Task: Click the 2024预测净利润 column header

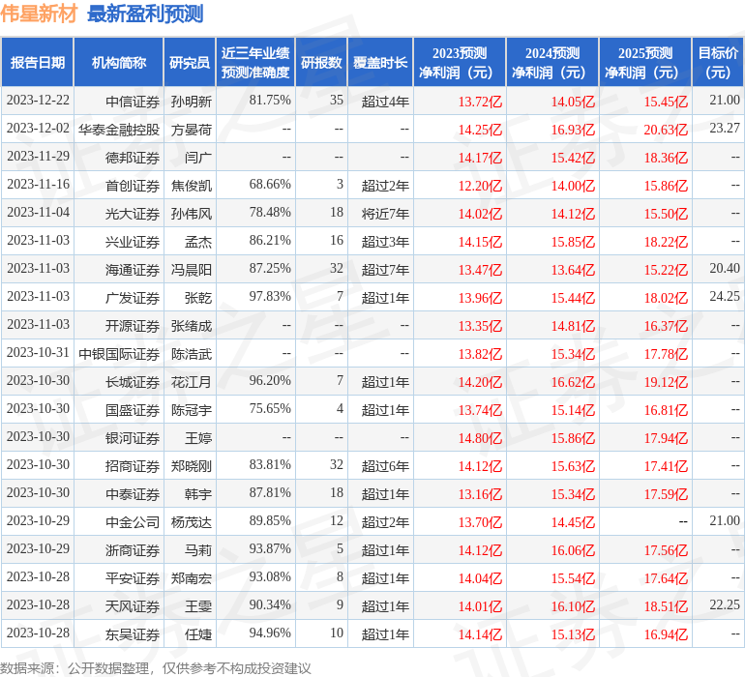Action: [552, 62]
